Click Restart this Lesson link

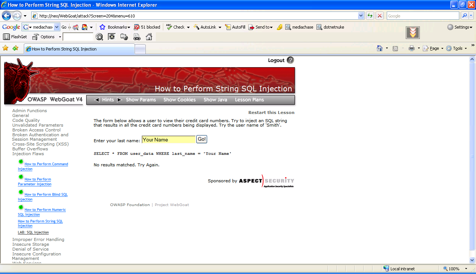pyautogui.click(x=271, y=112)
